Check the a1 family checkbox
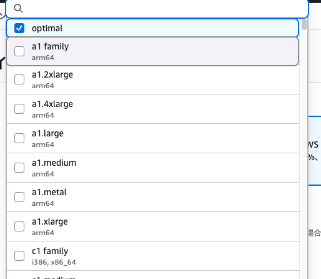The image size is (321, 279). coord(19,51)
